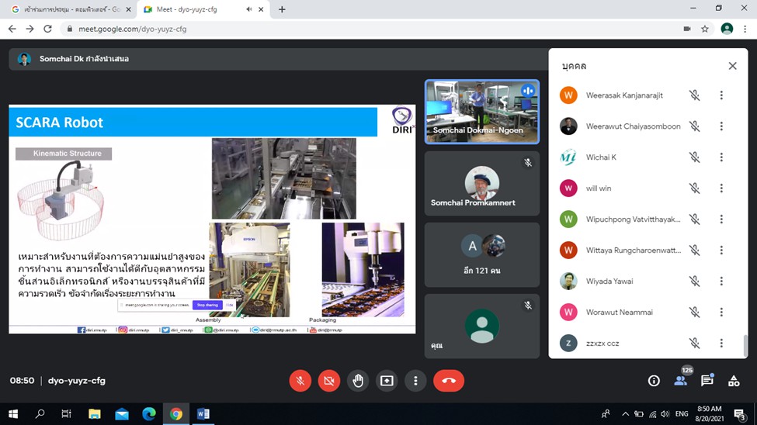The width and height of the screenshot is (757, 425).
Task: Click the participants panel scrollbar
Action: click(x=746, y=345)
